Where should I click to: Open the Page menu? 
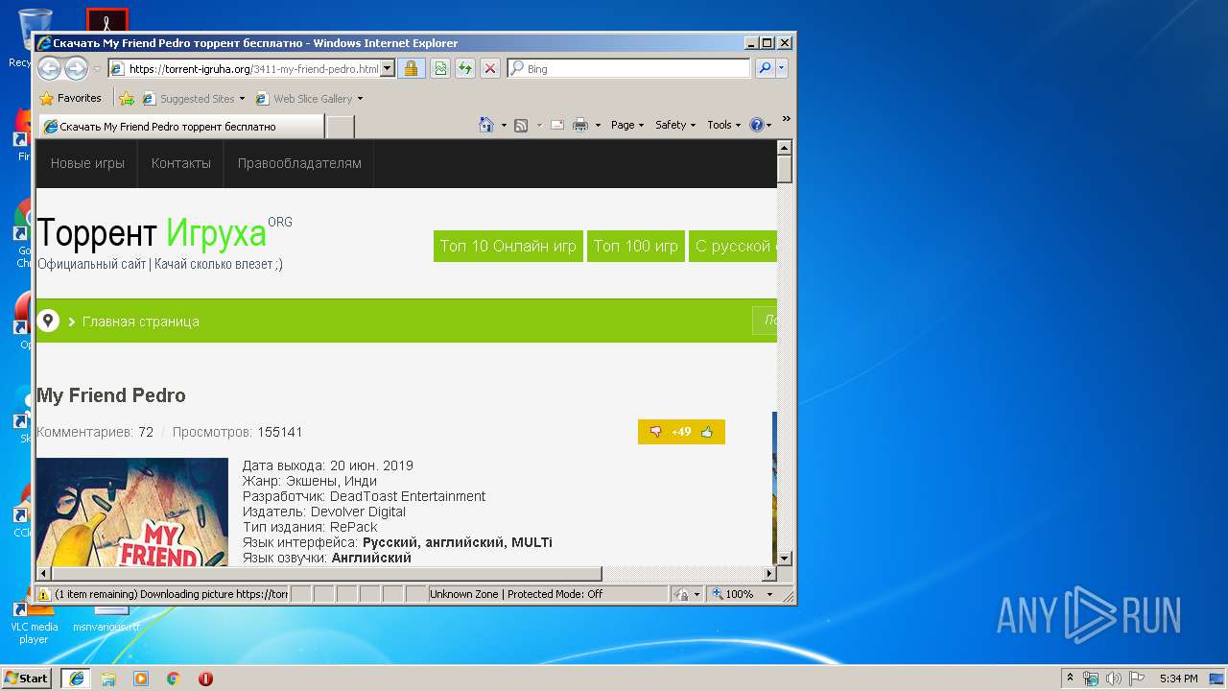(627, 125)
